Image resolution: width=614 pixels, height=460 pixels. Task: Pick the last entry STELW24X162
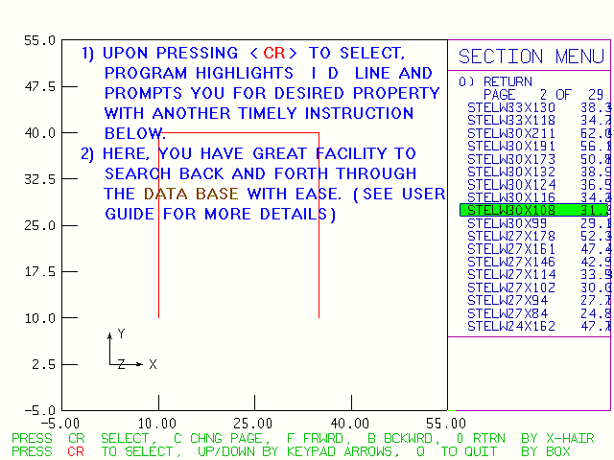coord(511,326)
